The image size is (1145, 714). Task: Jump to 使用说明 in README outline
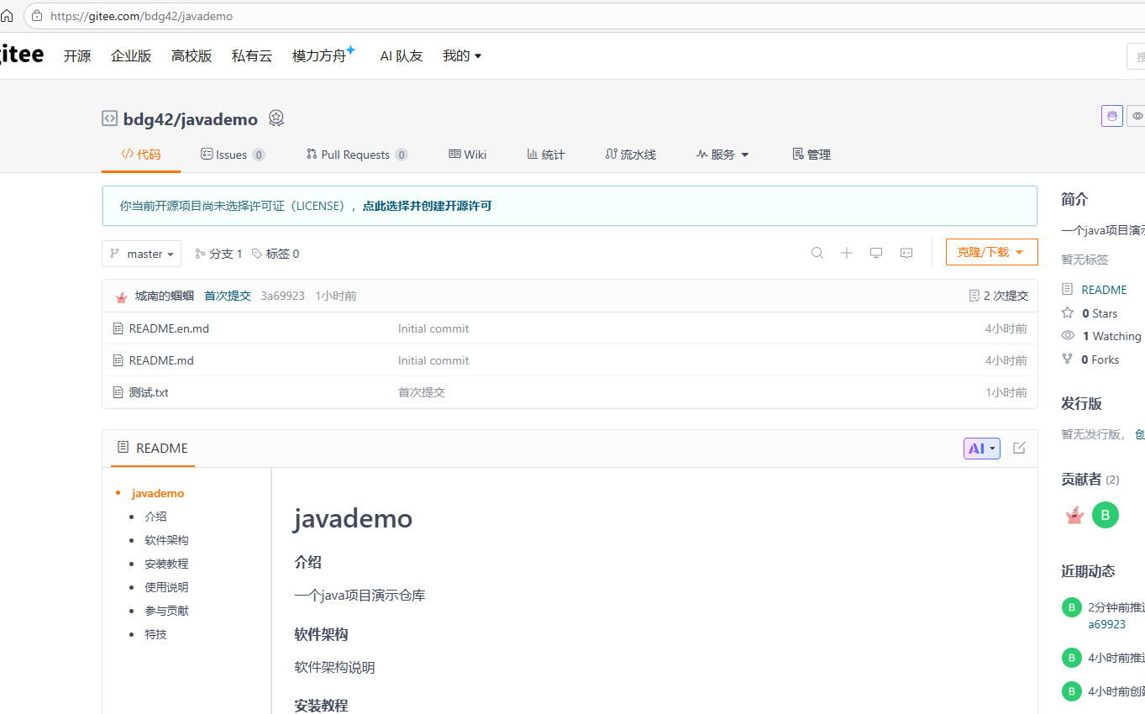(166, 587)
